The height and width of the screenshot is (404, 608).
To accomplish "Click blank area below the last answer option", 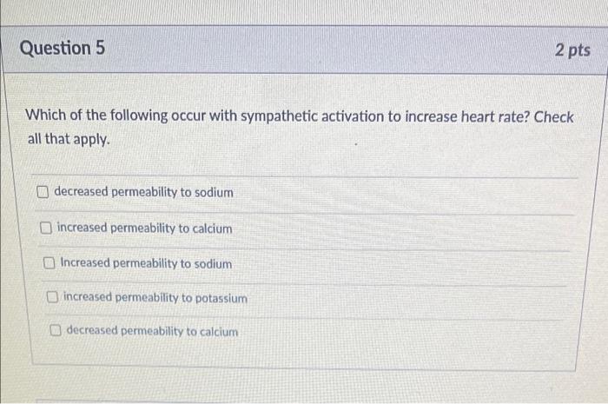I will [302, 352].
